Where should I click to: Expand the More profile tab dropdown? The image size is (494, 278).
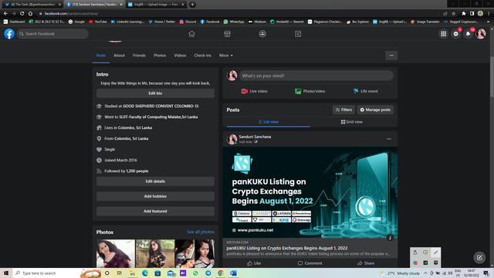click(x=226, y=56)
